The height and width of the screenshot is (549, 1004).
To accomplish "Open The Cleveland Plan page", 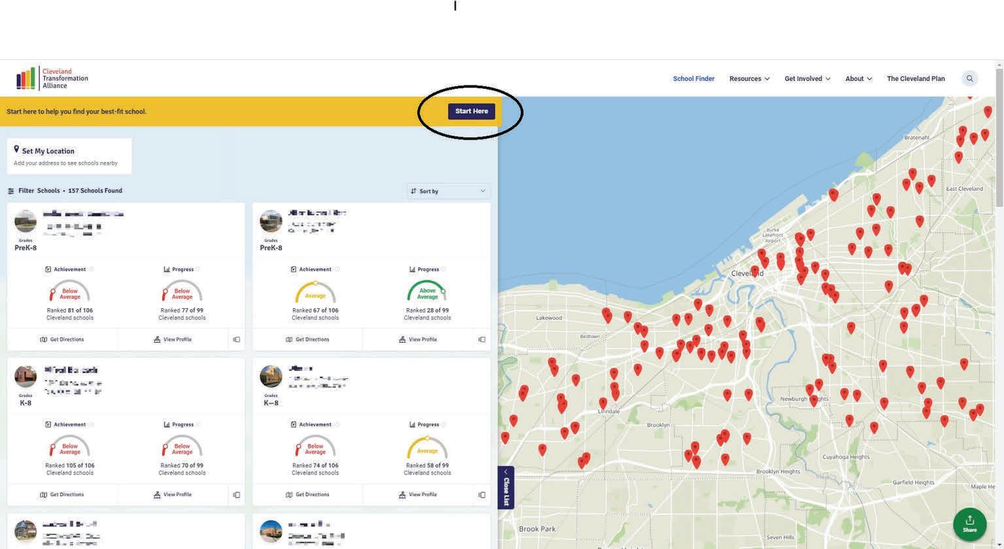I will 916,79.
